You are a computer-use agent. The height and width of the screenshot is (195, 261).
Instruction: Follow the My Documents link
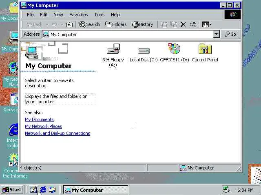coord(39,119)
